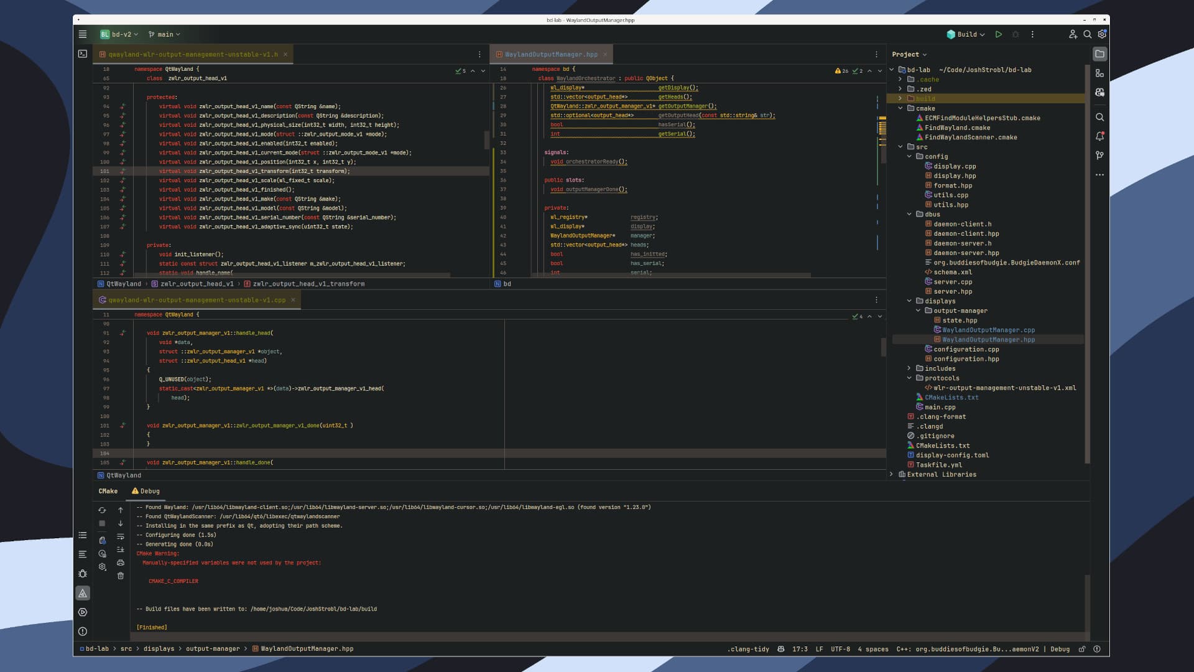Click the UTF-8 encoding indicator
The height and width of the screenshot is (672, 1194).
(x=840, y=649)
